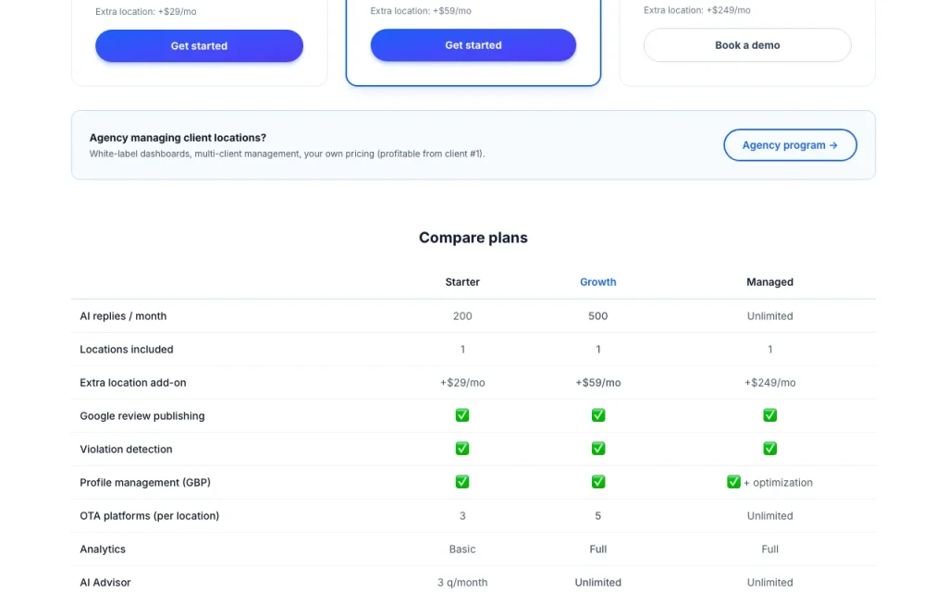947x592 pixels.
Task: Click Unlimited AI Advisor value in Managed column
Action: (769, 583)
